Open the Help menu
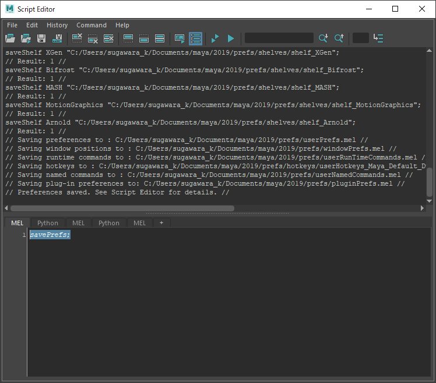Viewport: 436px width, 383px height. coord(122,25)
